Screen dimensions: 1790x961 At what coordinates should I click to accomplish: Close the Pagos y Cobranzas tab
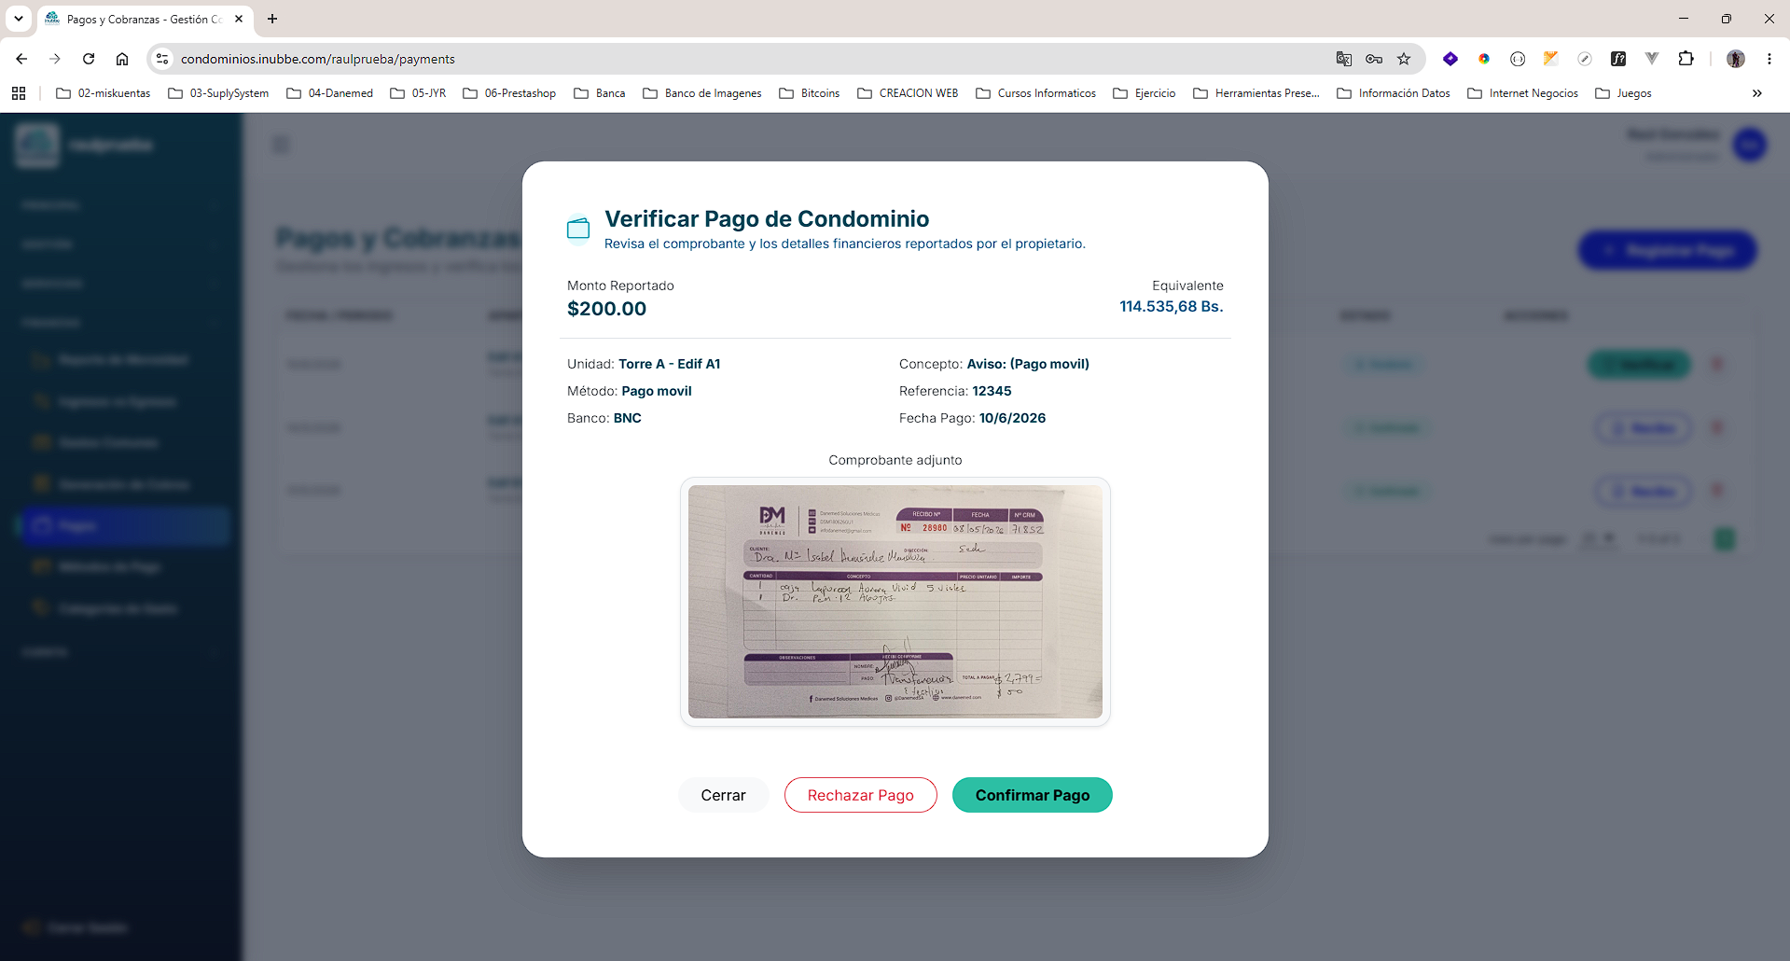(239, 19)
